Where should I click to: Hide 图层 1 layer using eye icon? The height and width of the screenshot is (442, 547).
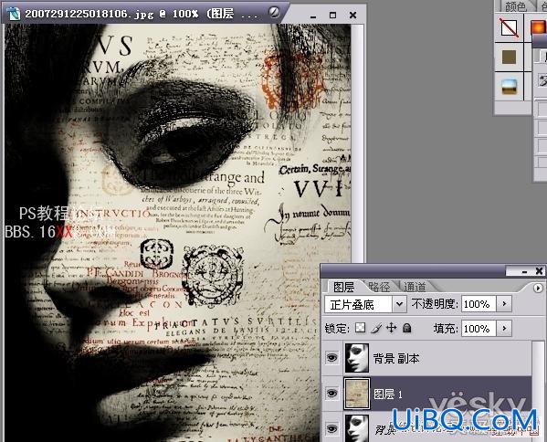click(331, 394)
